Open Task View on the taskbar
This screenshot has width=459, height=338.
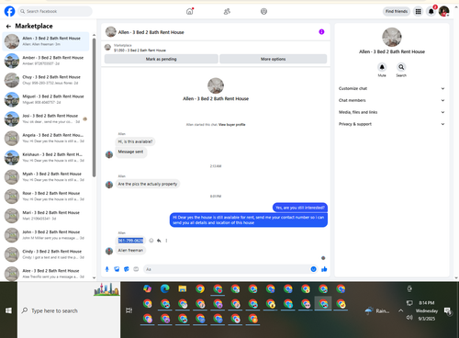[129, 310]
